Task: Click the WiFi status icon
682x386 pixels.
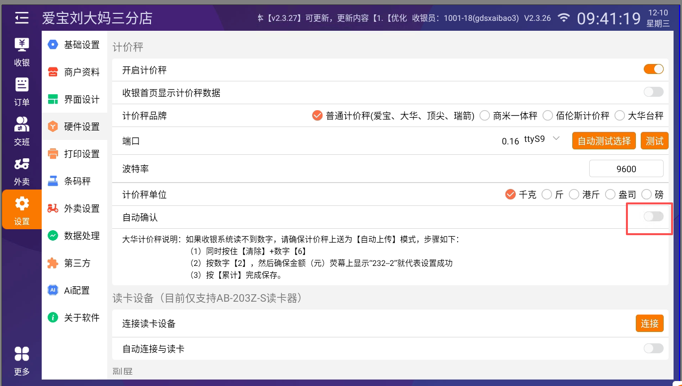Action: pyautogui.click(x=563, y=18)
